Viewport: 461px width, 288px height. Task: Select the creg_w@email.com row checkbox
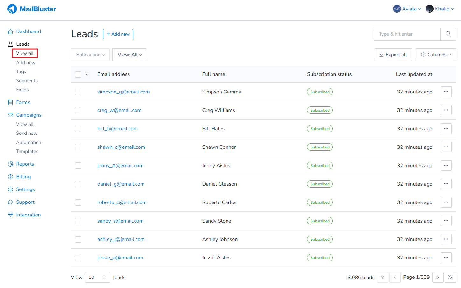click(x=78, y=110)
